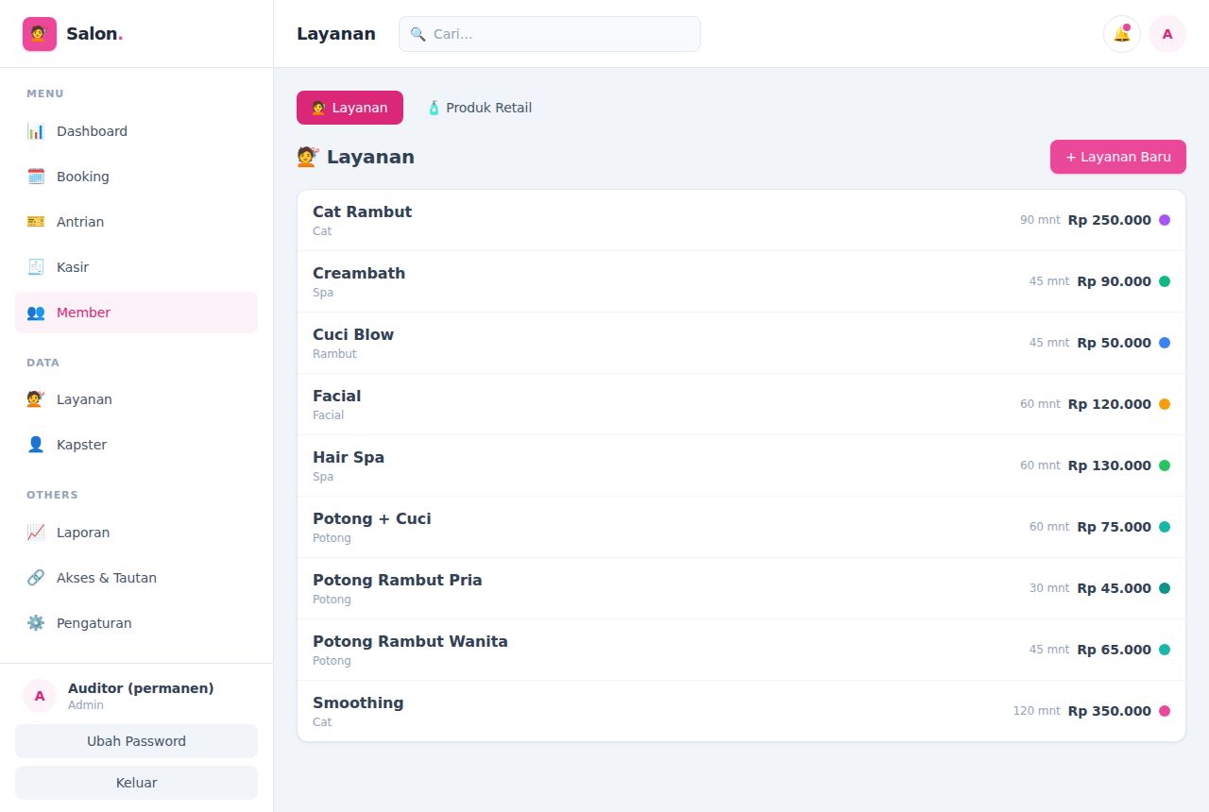Click the Antrian ticket icon

(x=36, y=222)
